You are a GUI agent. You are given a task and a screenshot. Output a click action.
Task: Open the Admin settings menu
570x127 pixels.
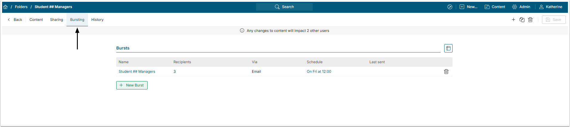pos(521,7)
